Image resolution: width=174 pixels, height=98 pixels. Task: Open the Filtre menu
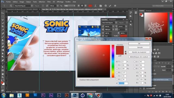49,2
